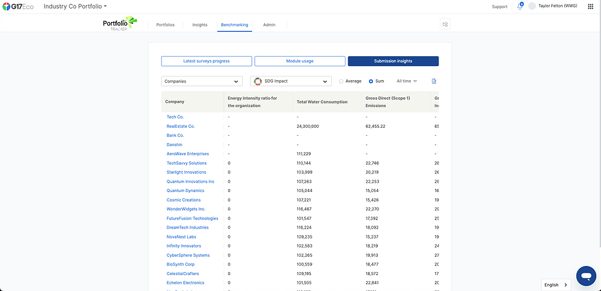
Task: Open WonderWidgets Inc. link
Action: pyautogui.click(x=186, y=209)
